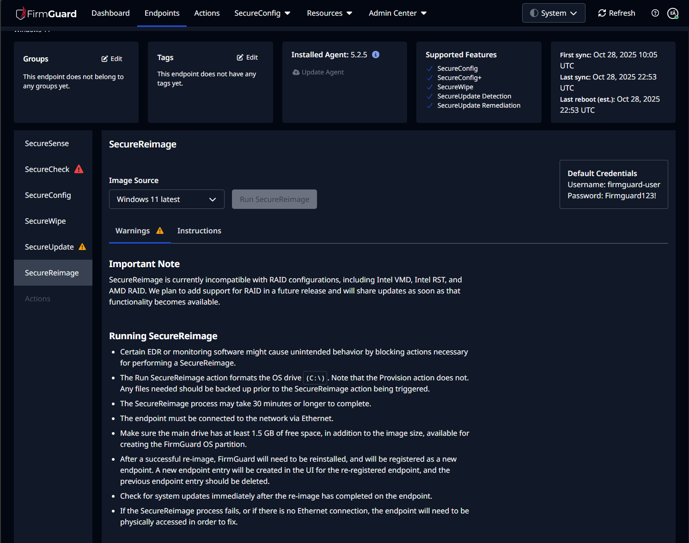Click the Groups edit pencil icon
The height and width of the screenshot is (543, 689).
[x=105, y=59]
